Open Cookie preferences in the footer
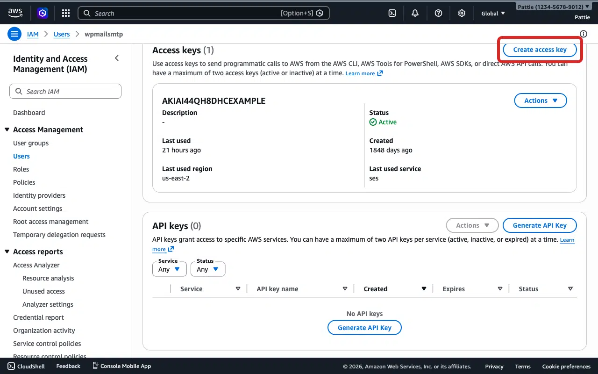Viewport: 598px width, 374px height. 566,367
